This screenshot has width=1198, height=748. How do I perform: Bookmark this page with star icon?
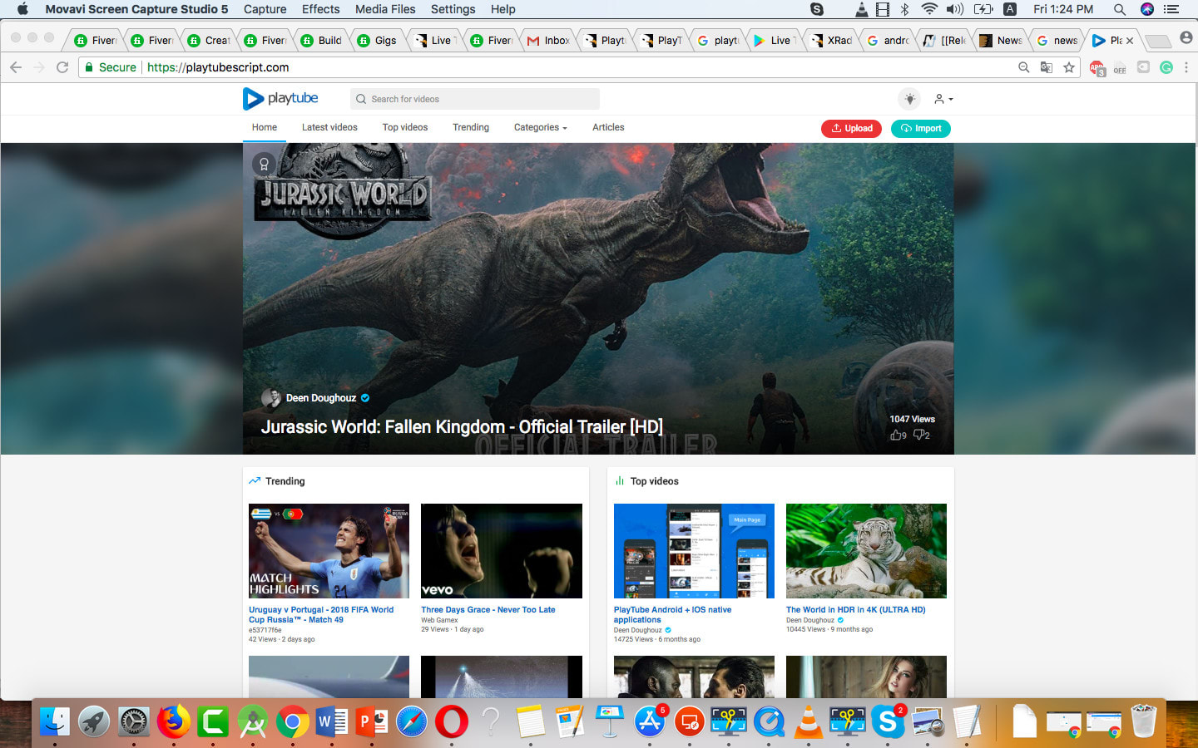[1069, 67]
